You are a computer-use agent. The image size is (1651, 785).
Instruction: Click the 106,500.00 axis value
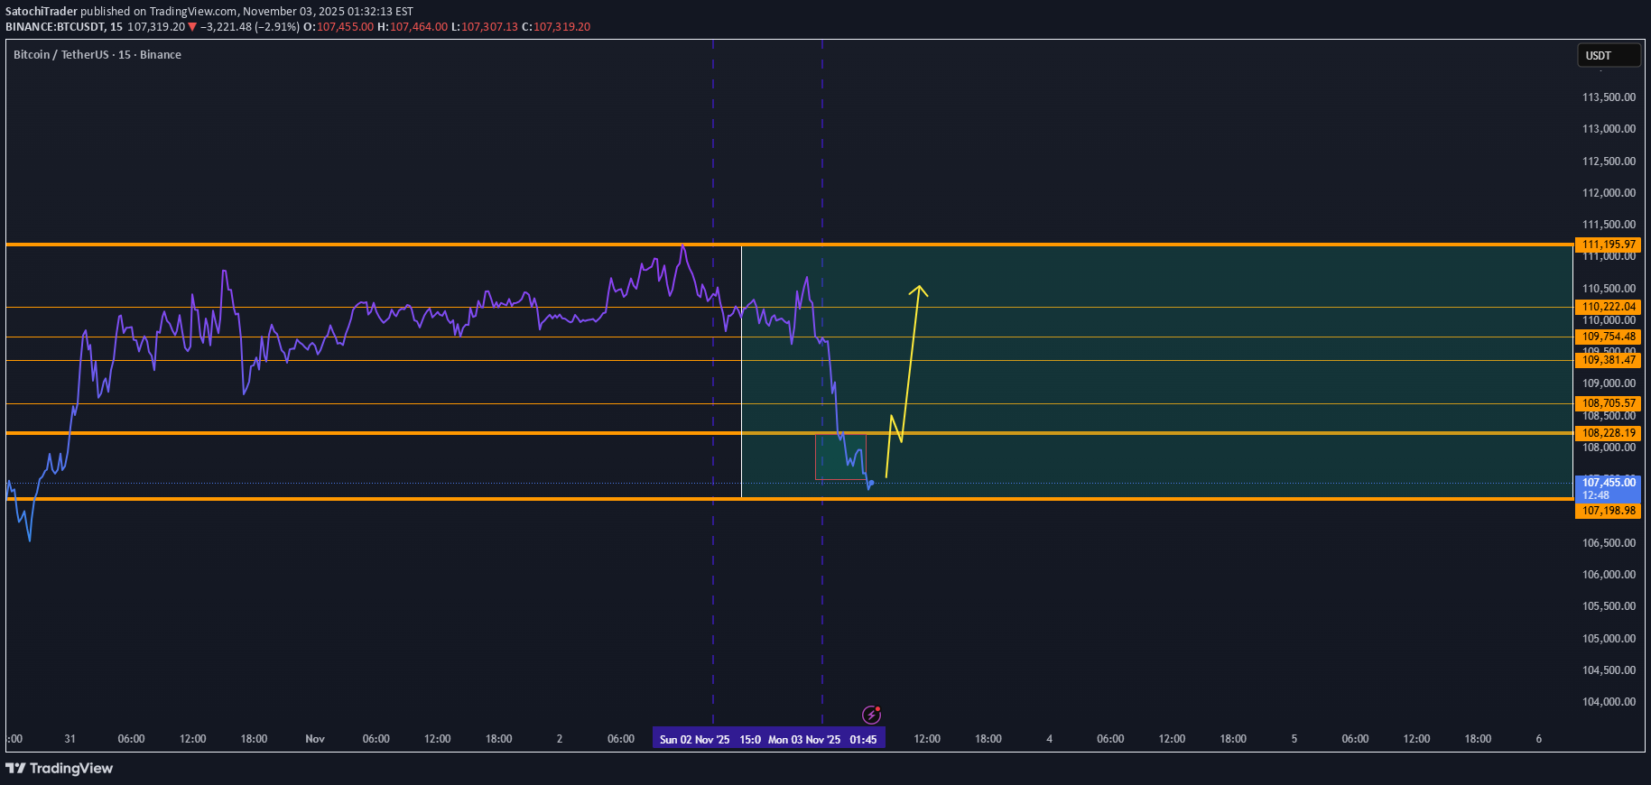coord(1609,543)
